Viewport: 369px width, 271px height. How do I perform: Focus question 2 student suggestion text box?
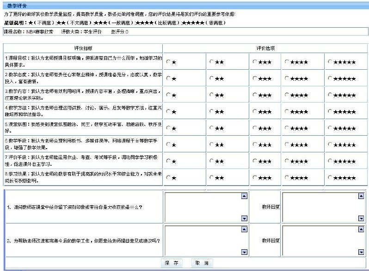point(203,240)
